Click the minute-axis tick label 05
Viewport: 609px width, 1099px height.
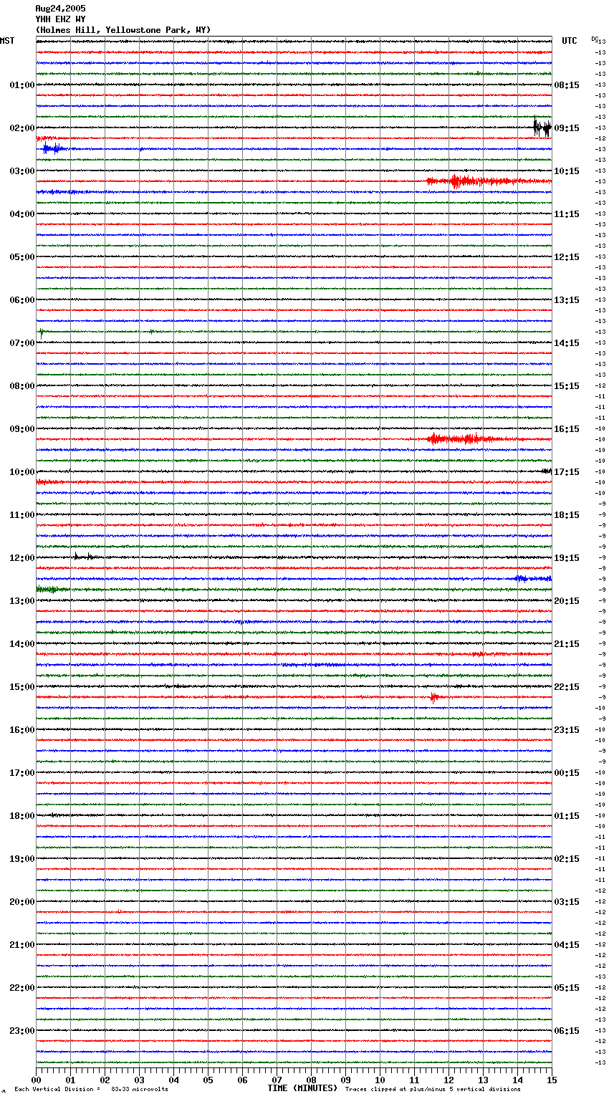[x=208, y=1080]
